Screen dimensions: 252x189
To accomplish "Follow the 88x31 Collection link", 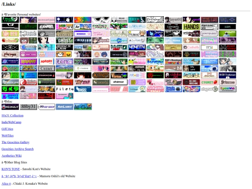I will point(13,116).
